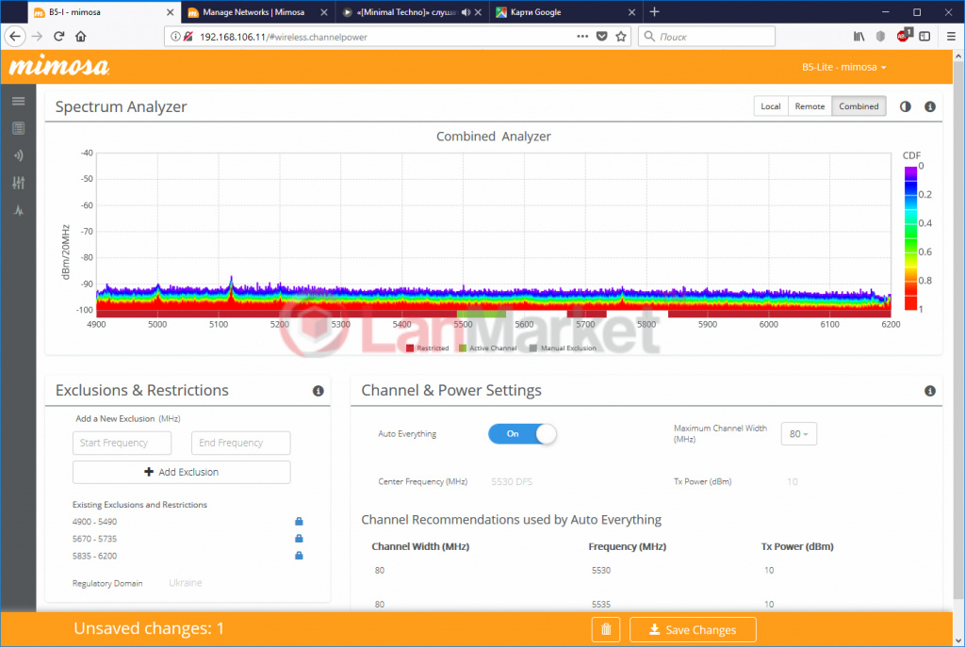Screen dimensions: 965x647
Task: Click the info icon for Exclusions & Restrictions
Action: pos(318,391)
